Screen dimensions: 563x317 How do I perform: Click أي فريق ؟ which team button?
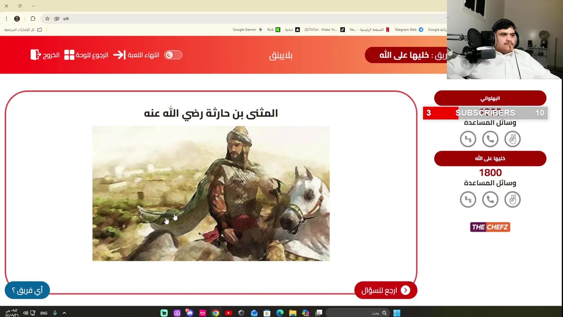click(x=27, y=290)
